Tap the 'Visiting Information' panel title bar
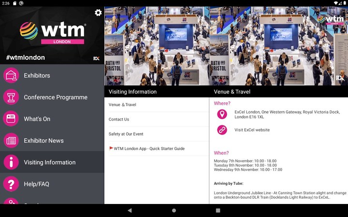 (x=157, y=92)
